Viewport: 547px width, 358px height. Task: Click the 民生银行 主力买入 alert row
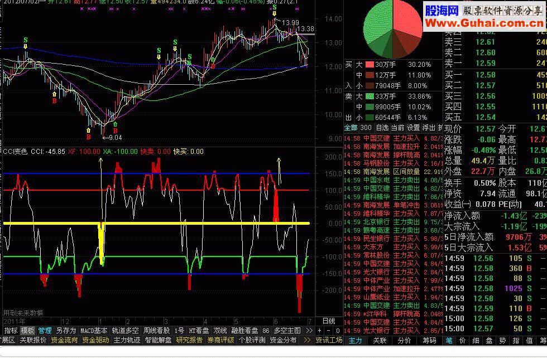point(393,239)
